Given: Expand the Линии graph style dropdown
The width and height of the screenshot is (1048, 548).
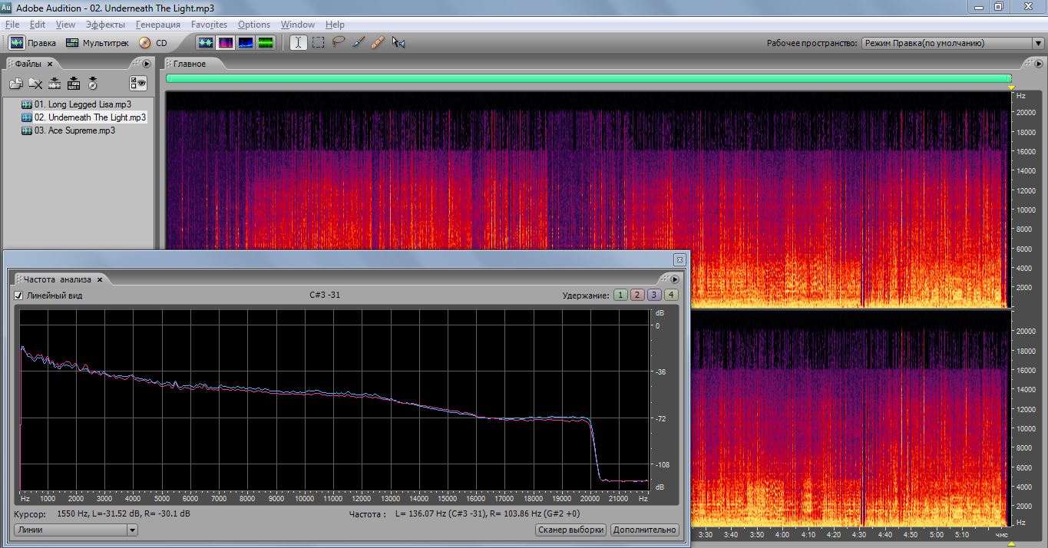Looking at the screenshot, I should pyautogui.click(x=132, y=530).
